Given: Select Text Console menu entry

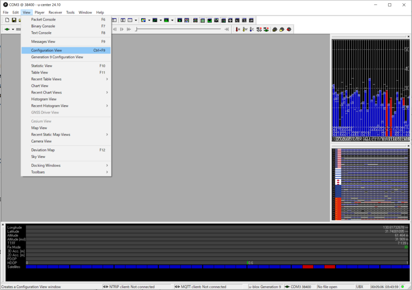Looking at the screenshot, I should [x=66, y=33].
